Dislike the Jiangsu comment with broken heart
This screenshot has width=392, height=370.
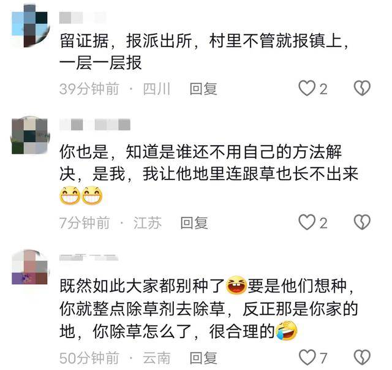[362, 222]
